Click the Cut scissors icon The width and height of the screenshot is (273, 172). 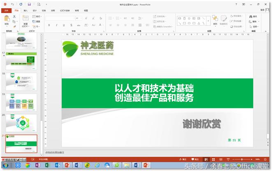(x=14, y=16)
